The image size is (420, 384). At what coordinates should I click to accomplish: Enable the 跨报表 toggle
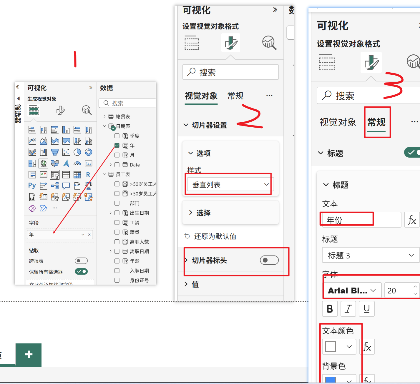point(81,261)
